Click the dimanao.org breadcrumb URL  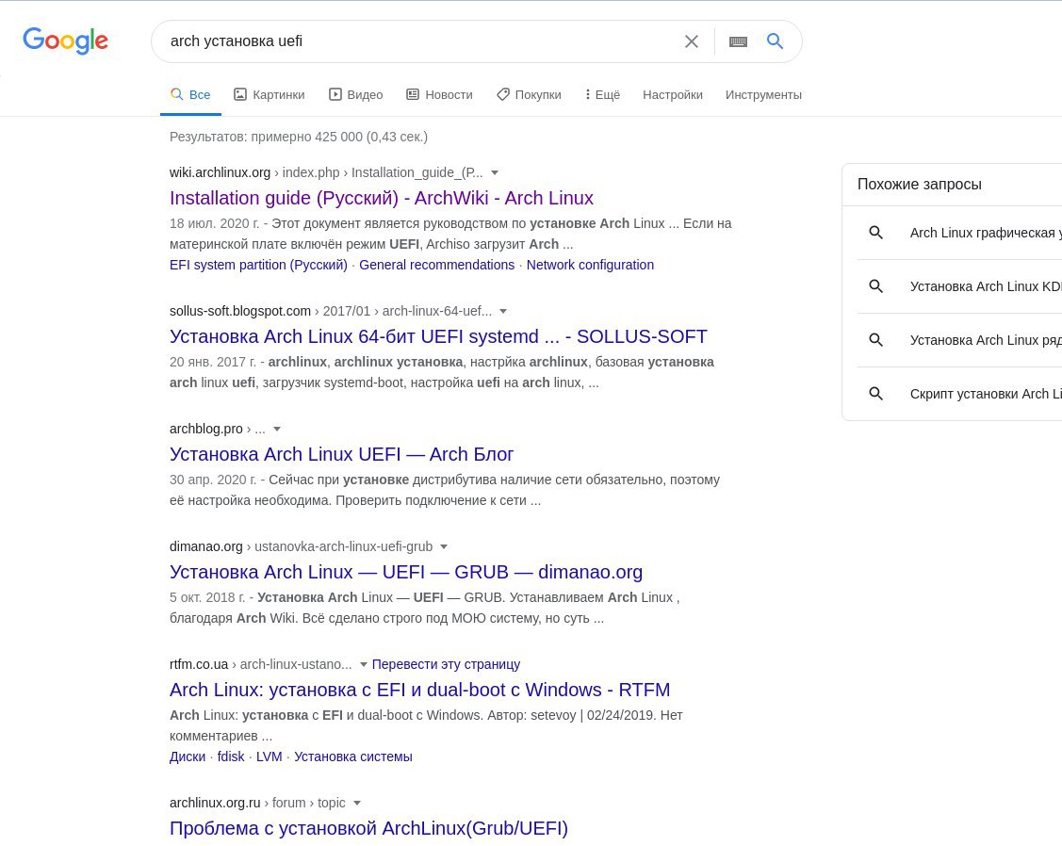click(x=301, y=546)
